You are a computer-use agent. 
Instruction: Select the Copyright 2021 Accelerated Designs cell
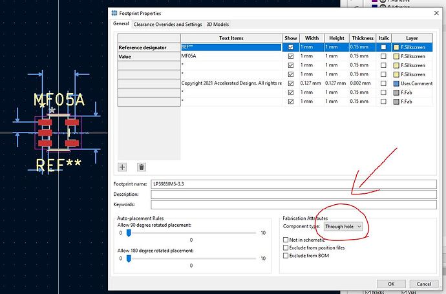pos(231,83)
